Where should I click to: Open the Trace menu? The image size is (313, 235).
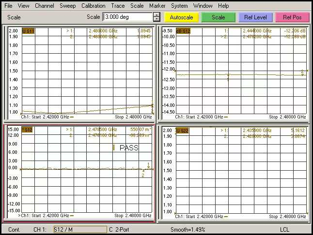[x=118, y=6]
